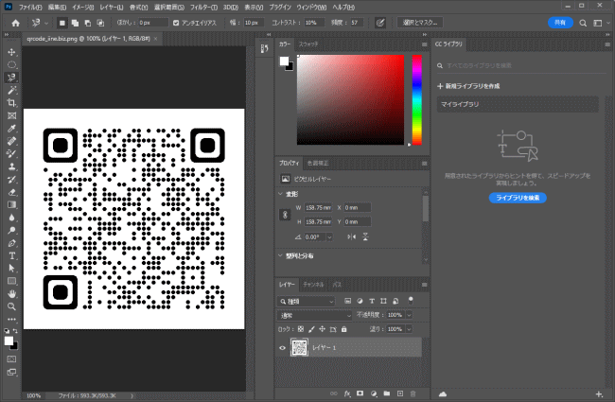Select the Eyedropper tool

click(11, 129)
